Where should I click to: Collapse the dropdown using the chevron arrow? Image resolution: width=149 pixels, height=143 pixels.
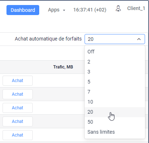click(139, 39)
